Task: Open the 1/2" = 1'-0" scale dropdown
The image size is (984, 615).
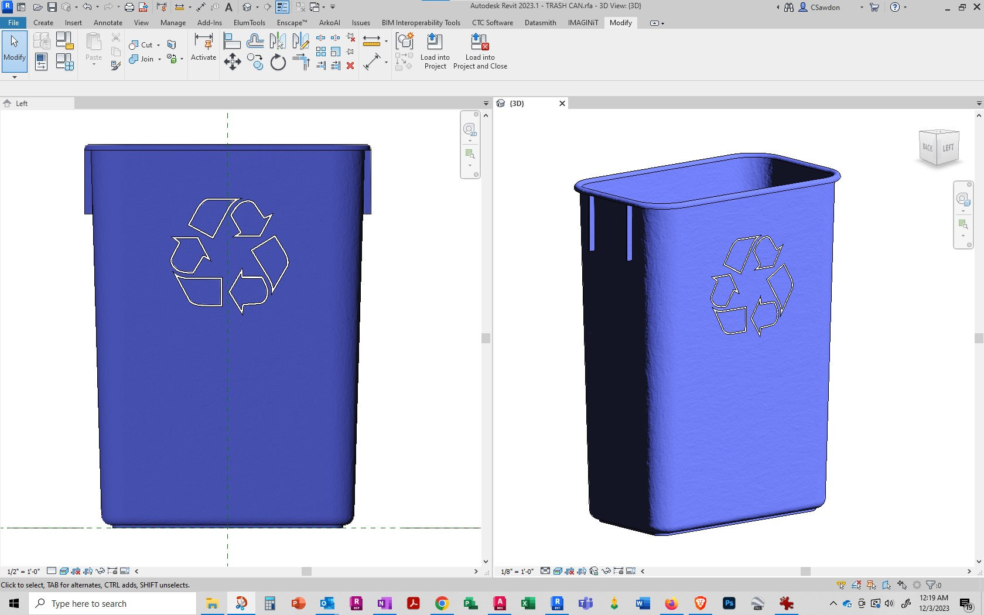Action: click(23, 571)
